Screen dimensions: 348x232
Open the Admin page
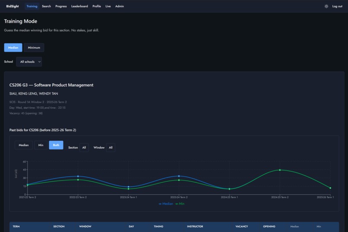[120, 6]
